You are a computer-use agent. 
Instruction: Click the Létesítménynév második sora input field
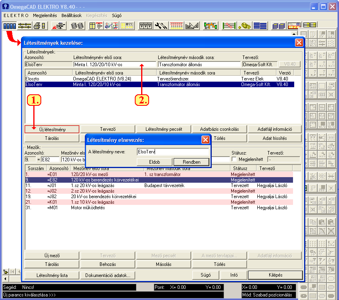pos(199,65)
